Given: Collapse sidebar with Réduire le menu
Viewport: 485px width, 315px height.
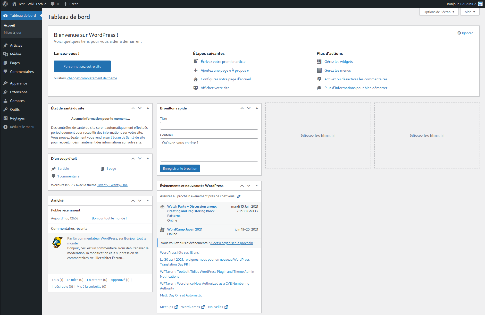Looking at the screenshot, I should coord(22,127).
